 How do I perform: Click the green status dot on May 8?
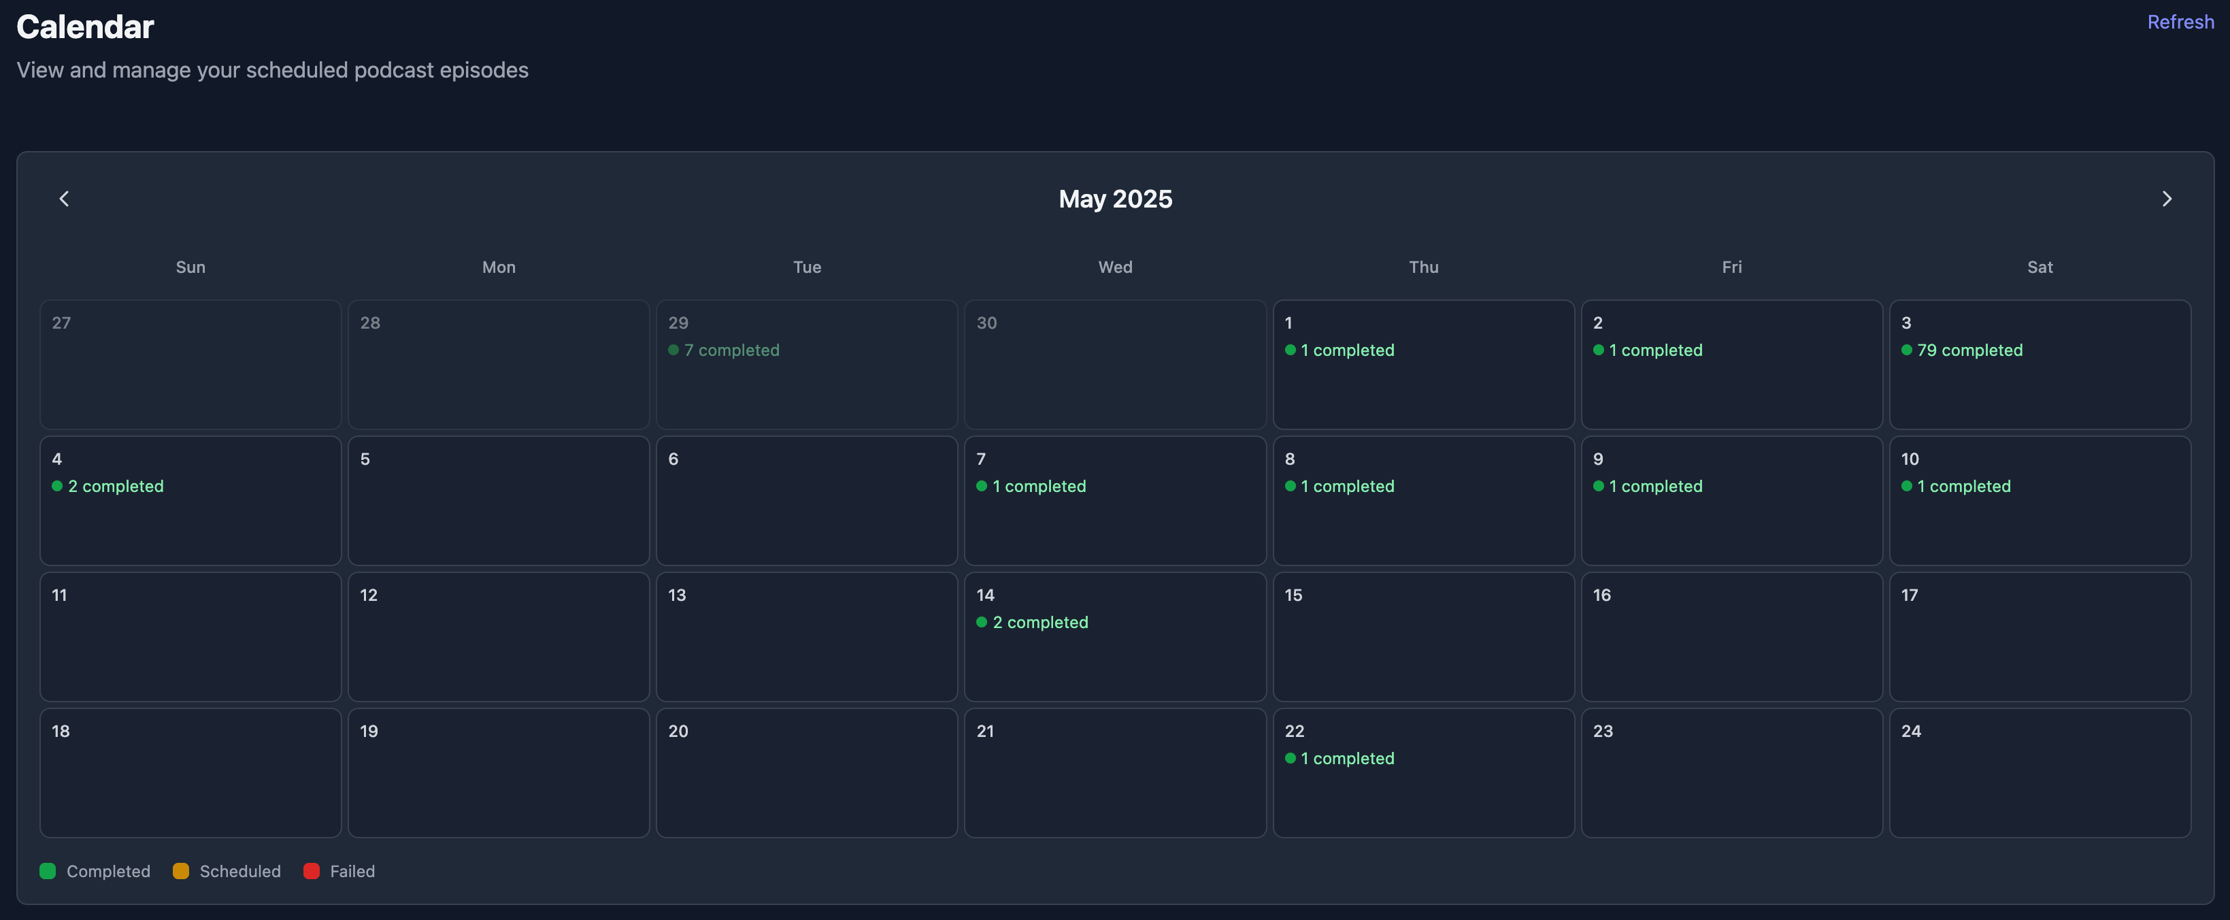[1290, 486]
